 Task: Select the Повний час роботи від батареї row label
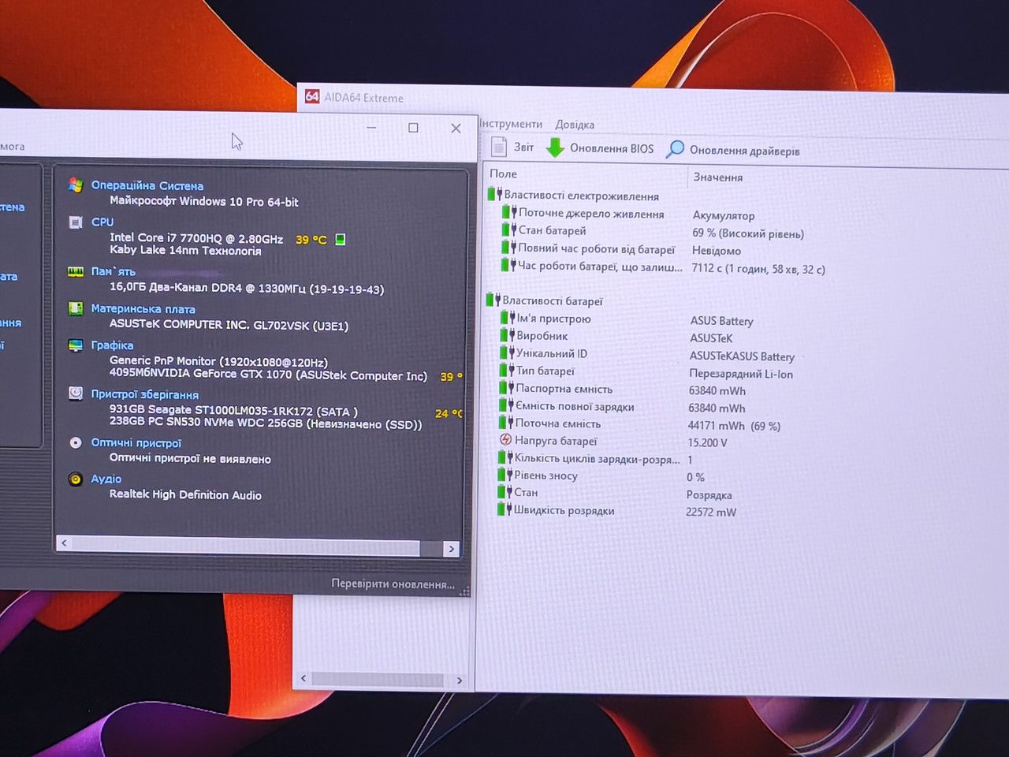click(597, 248)
